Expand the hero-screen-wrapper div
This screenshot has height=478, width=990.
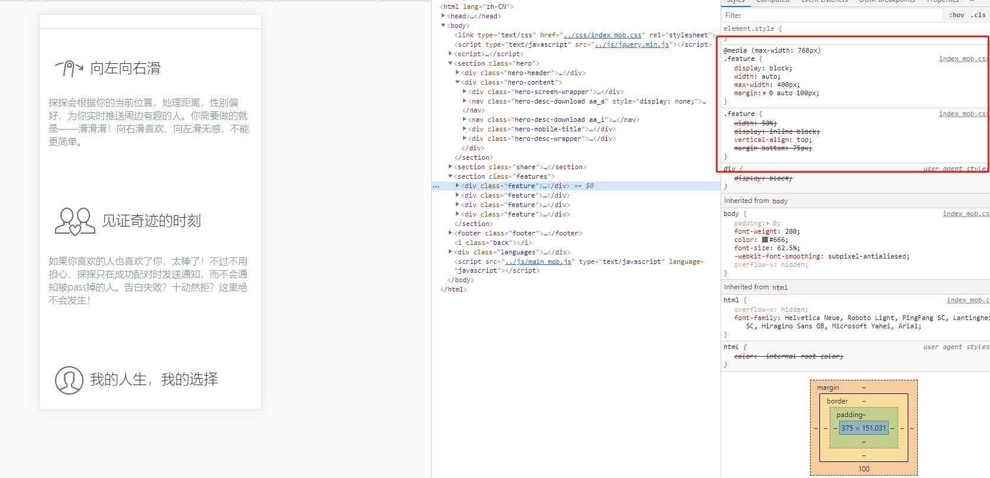465,92
